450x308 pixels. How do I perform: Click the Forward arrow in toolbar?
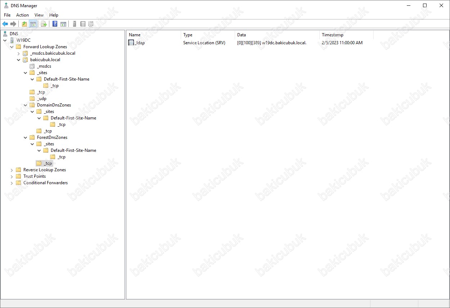click(x=13, y=24)
